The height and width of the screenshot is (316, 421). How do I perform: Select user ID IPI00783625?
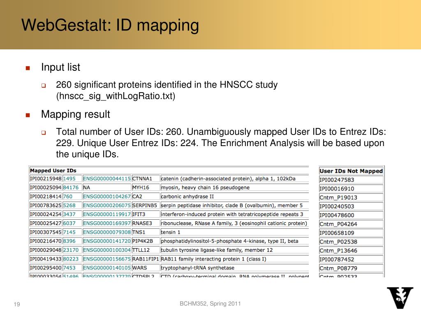(x=46, y=205)
